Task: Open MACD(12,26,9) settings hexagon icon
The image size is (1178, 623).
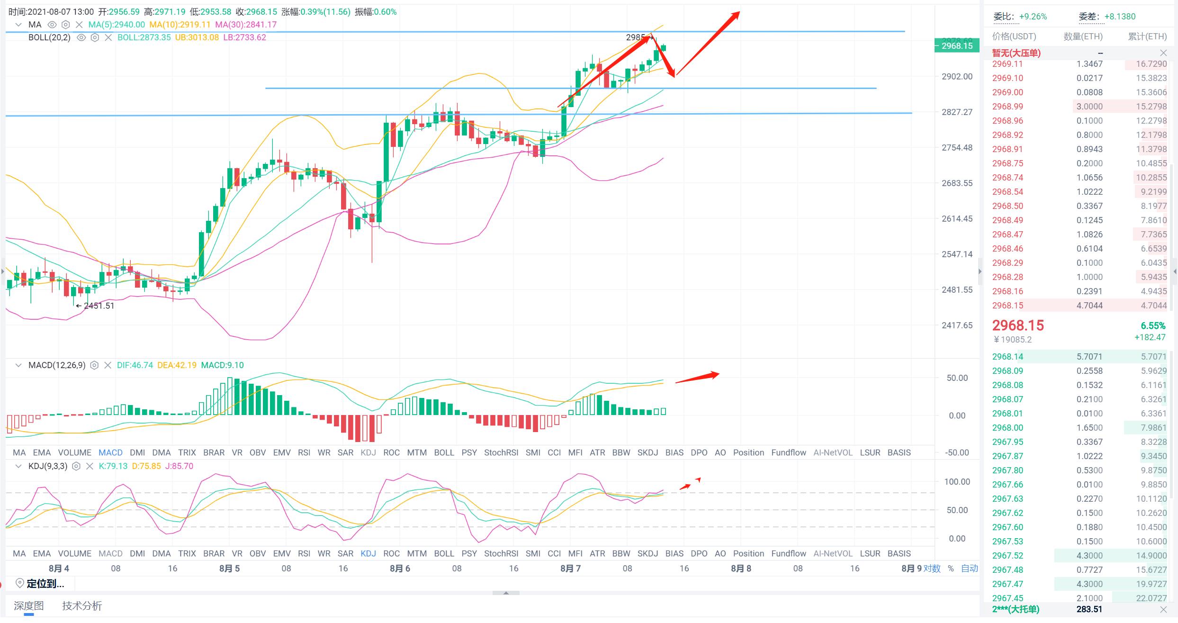Action: pyautogui.click(x=94, y=365)
